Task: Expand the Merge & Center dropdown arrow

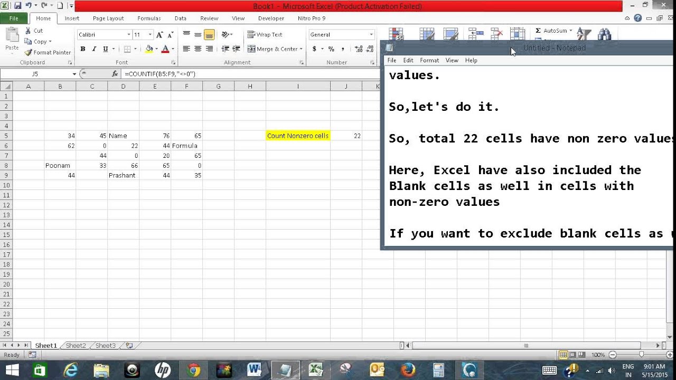Action: point(301,49)
